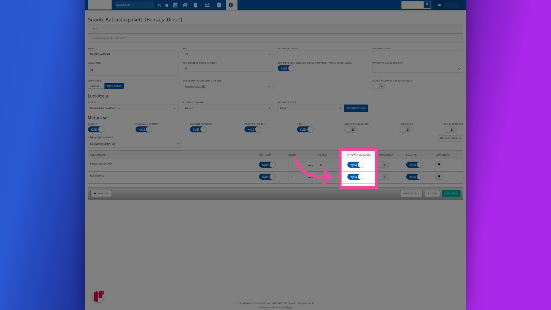Open the Valitse tunnisteet dropdown
The width and height of the screenshot is (551, 310).
point(96,86)
